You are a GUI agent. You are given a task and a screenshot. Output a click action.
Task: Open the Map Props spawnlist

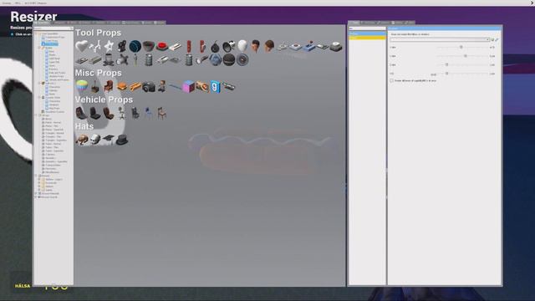[53, 108]
